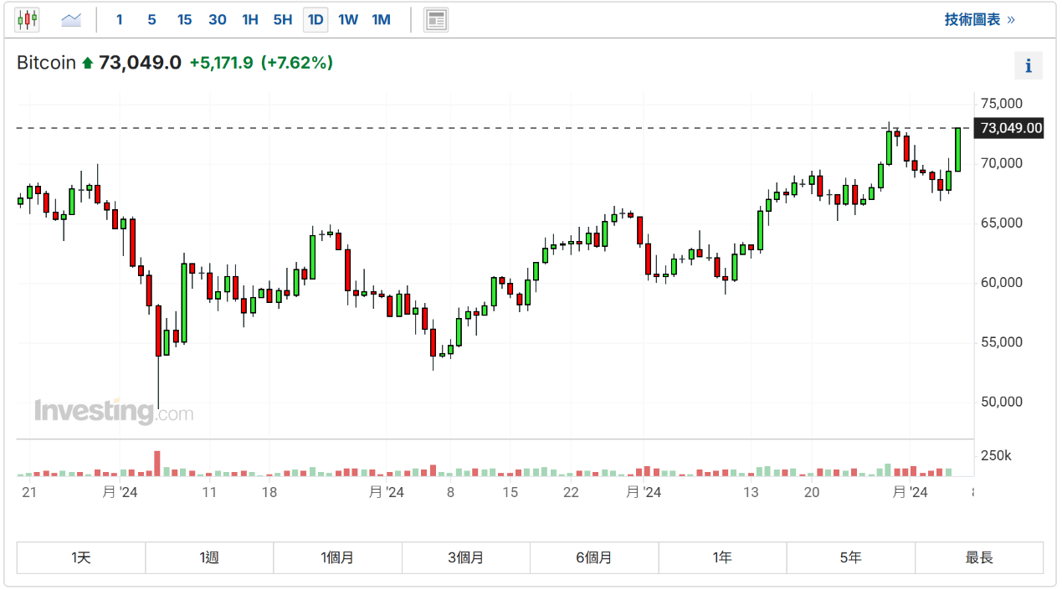The height and width of the screenshot is (590, 1062).
Task: Click the green up-arrow next to Bitcoin
Action: point(87,63)
